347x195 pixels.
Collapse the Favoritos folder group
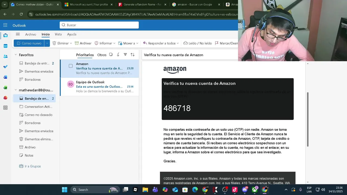point(16,55)
